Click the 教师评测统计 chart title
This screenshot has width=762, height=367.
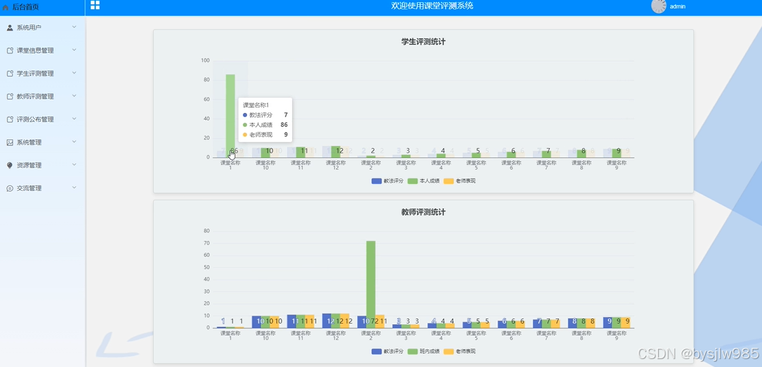(x=423, y=212)
